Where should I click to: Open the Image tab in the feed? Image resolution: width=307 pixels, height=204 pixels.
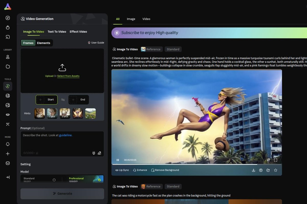[x=131, y=19]
